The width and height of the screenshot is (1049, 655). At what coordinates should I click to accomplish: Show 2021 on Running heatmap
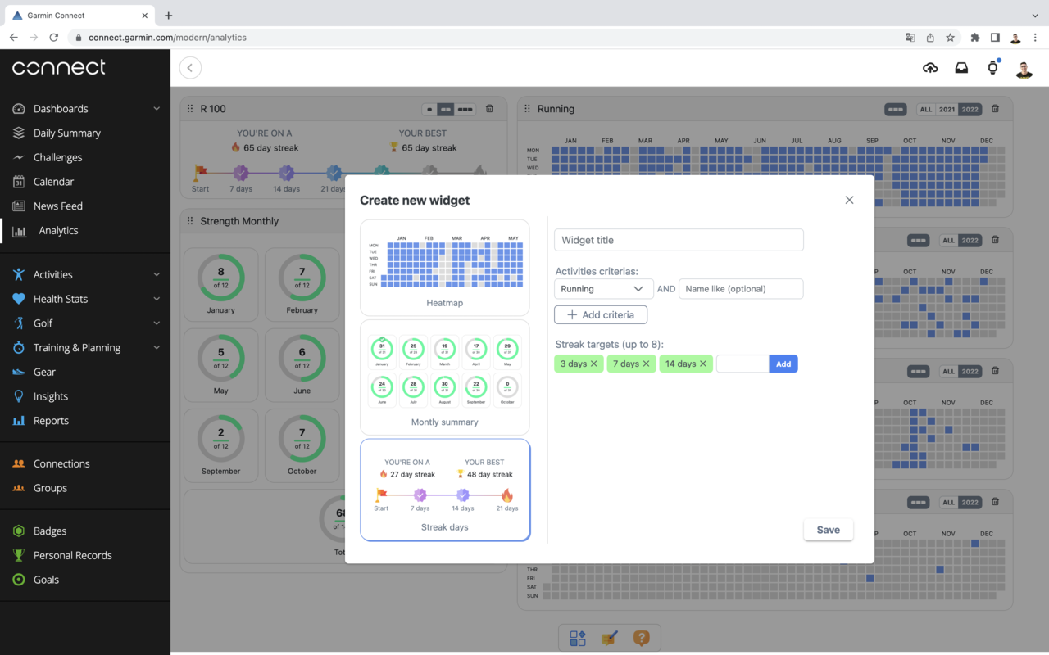click(x=947, y=109)
